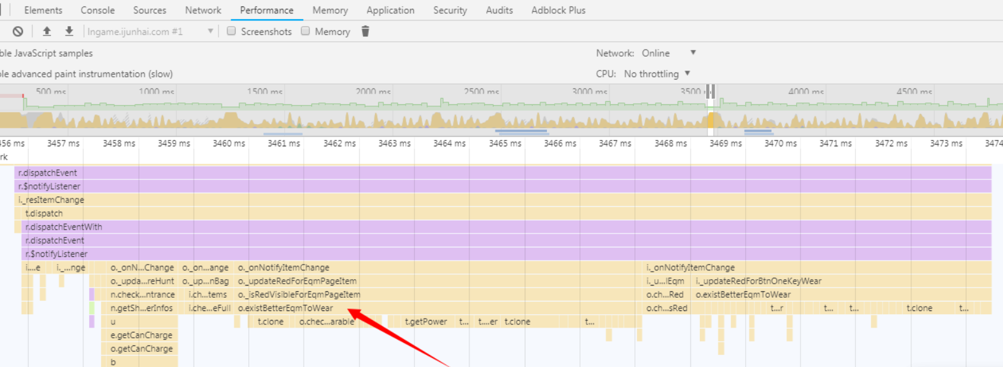Viewport: 1003px width, 367px height.
Task: Click the 3469 ms ruler label
Action: click(725, 143)
